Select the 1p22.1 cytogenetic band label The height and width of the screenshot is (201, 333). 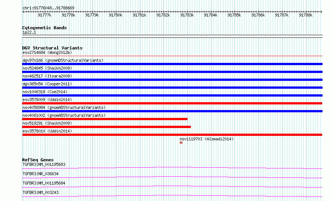tap(29, 32)
